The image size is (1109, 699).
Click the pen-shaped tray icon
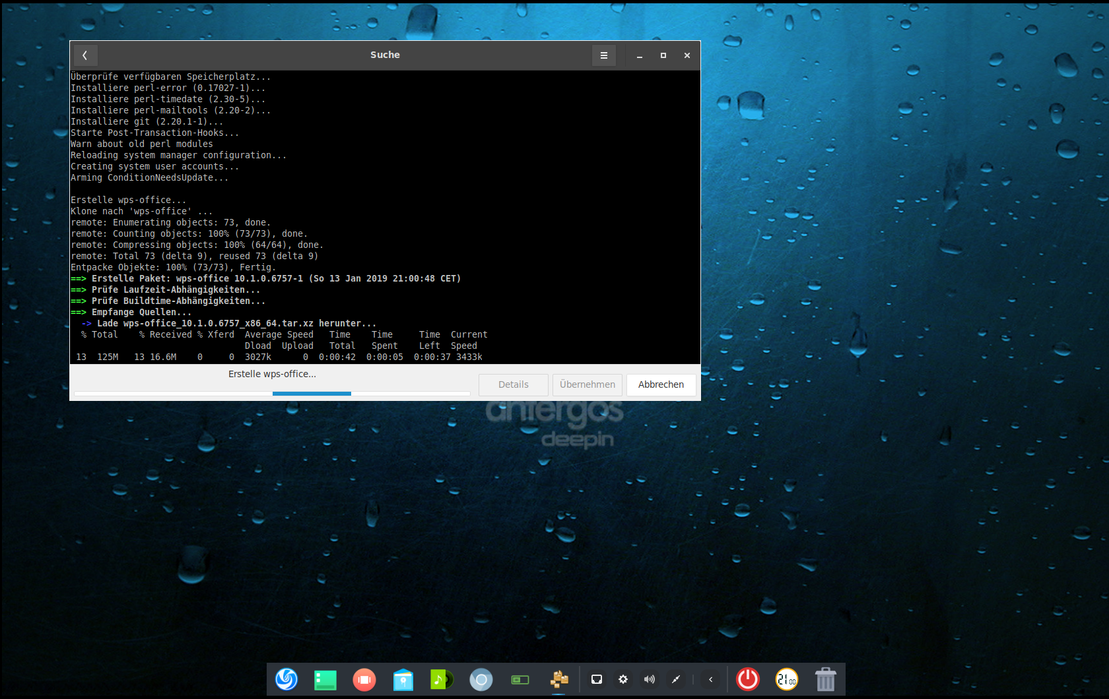pyautogui.click(x=676, y=679)
